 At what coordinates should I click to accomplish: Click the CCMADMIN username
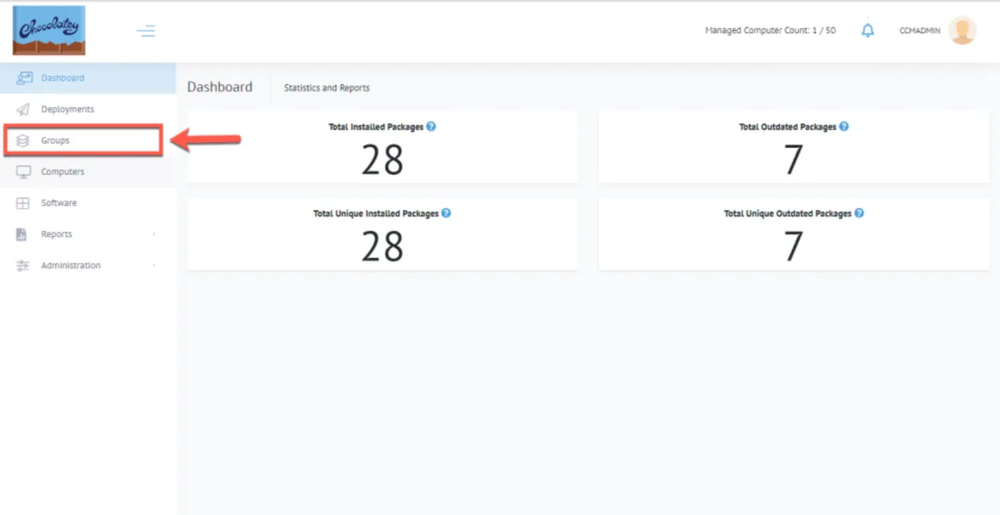(920, 31)
